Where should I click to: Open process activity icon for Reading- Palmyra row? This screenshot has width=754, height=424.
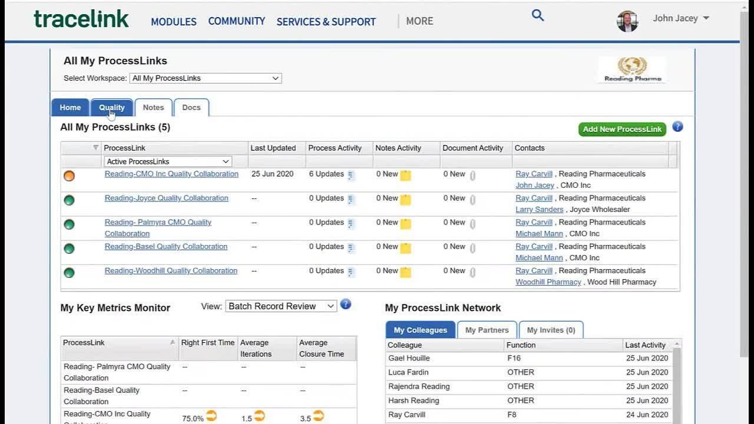[350, 224]
